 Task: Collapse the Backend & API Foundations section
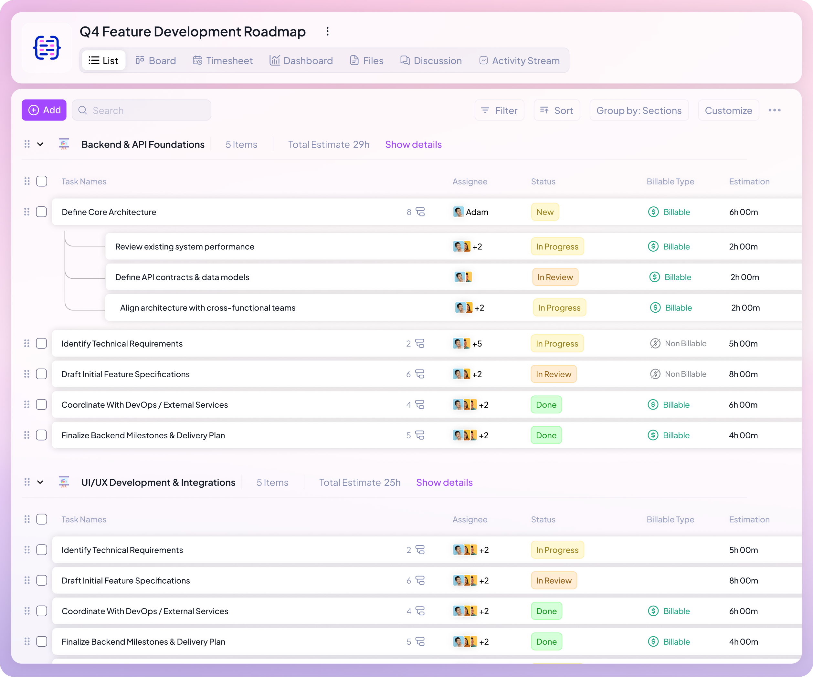click(40, 144)
